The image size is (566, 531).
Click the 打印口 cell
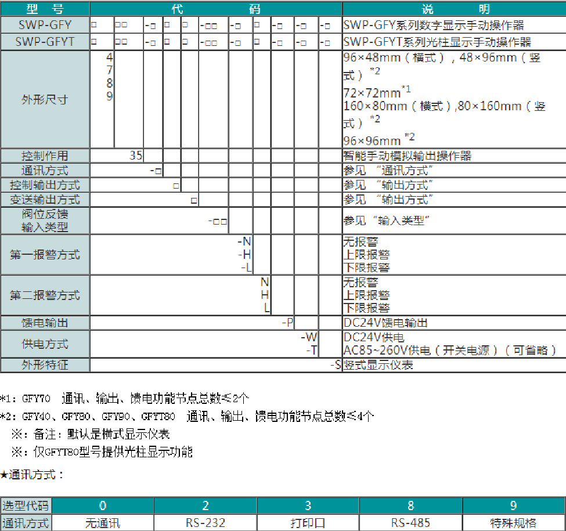tap(308, 522)
